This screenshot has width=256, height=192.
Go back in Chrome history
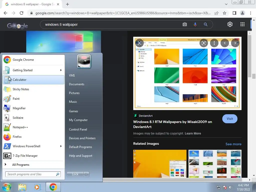[5, 13]
